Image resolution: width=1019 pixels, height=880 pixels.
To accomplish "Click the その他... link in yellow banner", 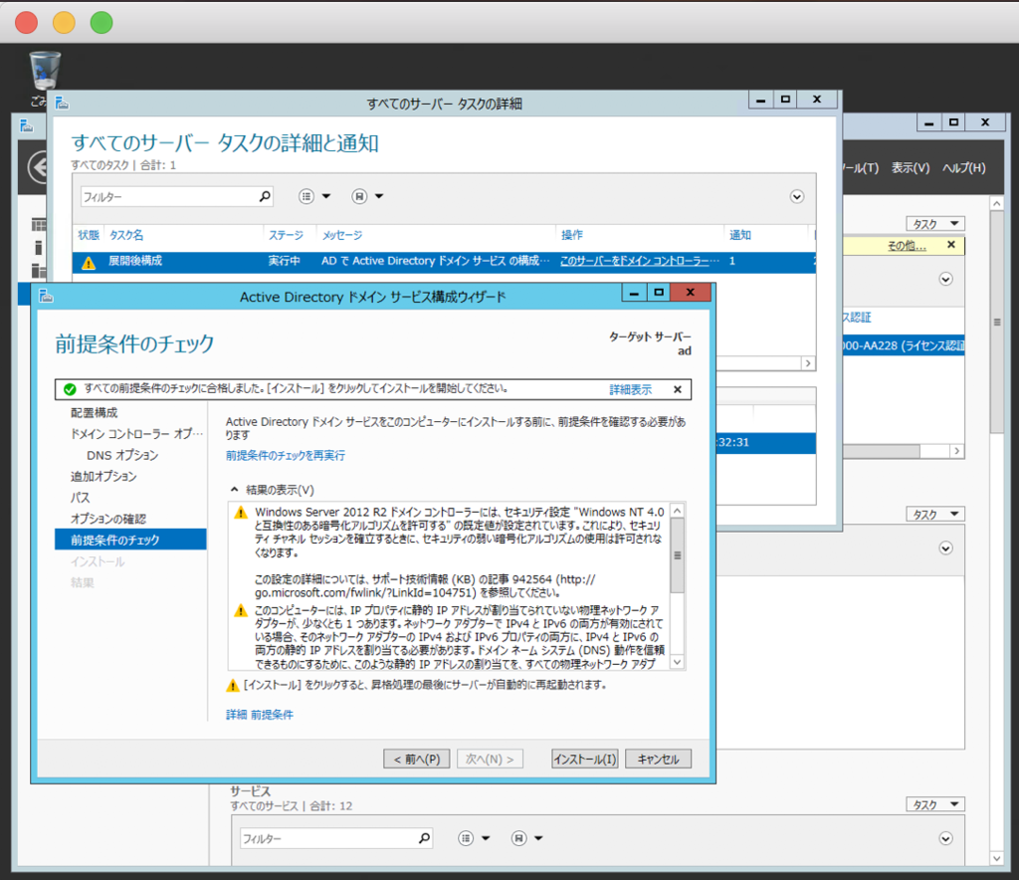I will (907, 246).
